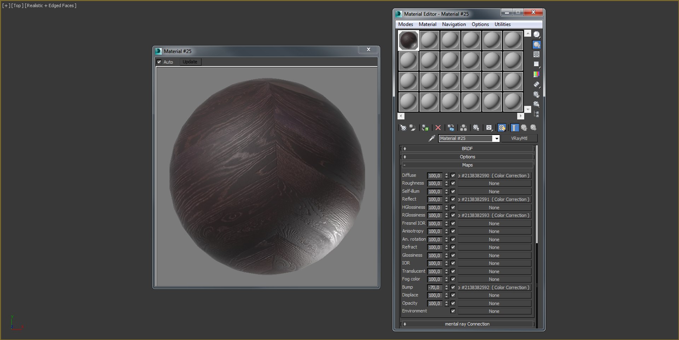Click the VRayMtl material type button
This screenshot has width=679, height=340.
(519, 138)
